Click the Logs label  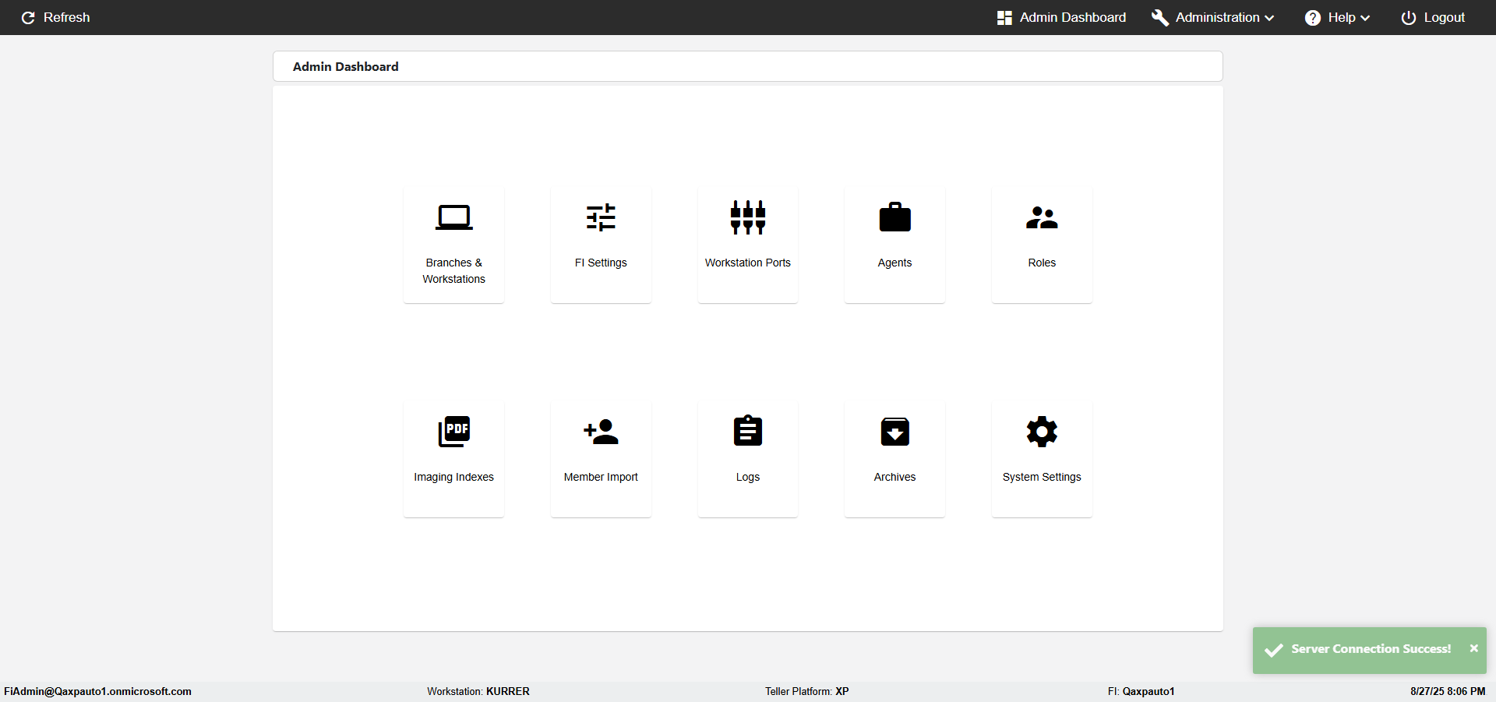pos(748,477)
